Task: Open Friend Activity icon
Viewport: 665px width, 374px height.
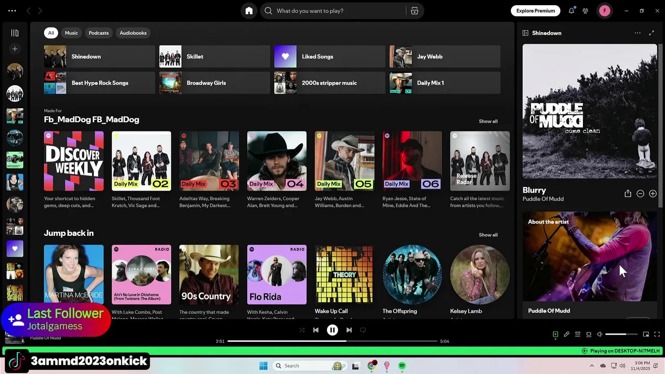Action: click(586, 11)
